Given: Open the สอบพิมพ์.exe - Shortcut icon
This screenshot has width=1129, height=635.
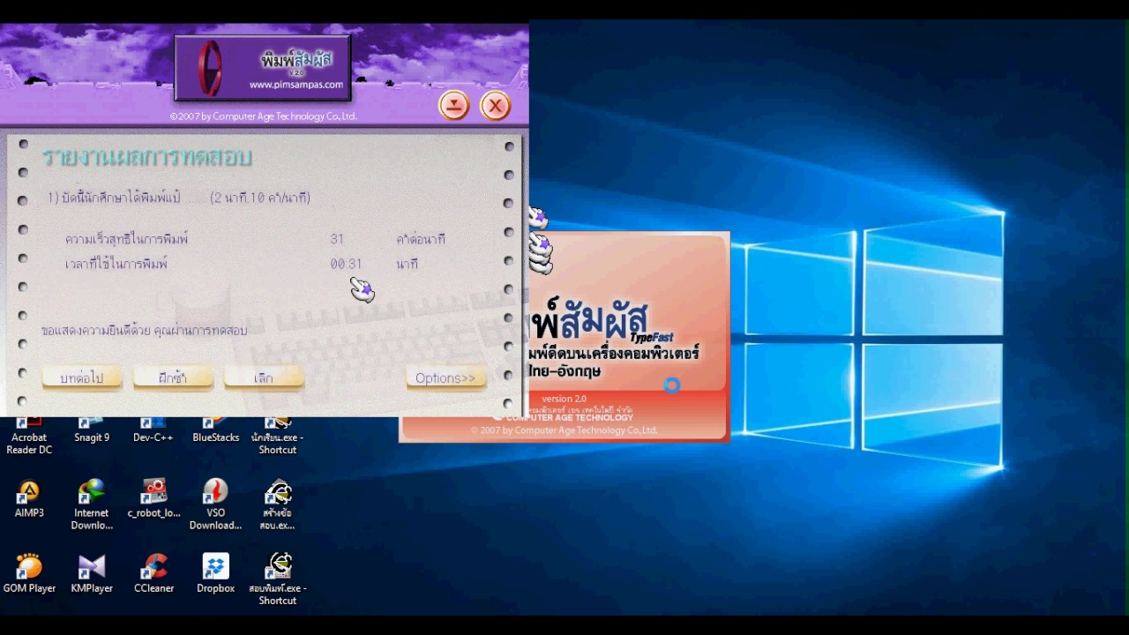Looking at the screenshot, I should pyautogui.click(x=278, y=579).
